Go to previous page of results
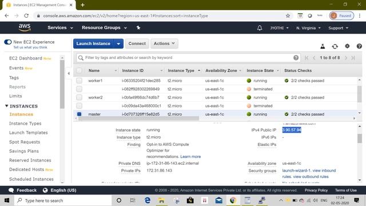Screen dimensions: 366x206 314,58
